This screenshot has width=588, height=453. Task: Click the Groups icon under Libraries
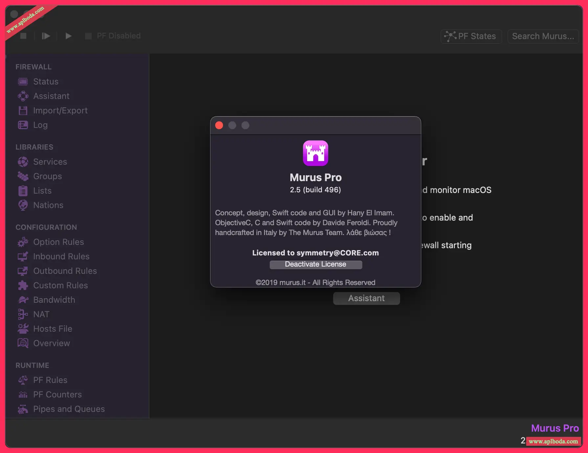tap(23, 176)
